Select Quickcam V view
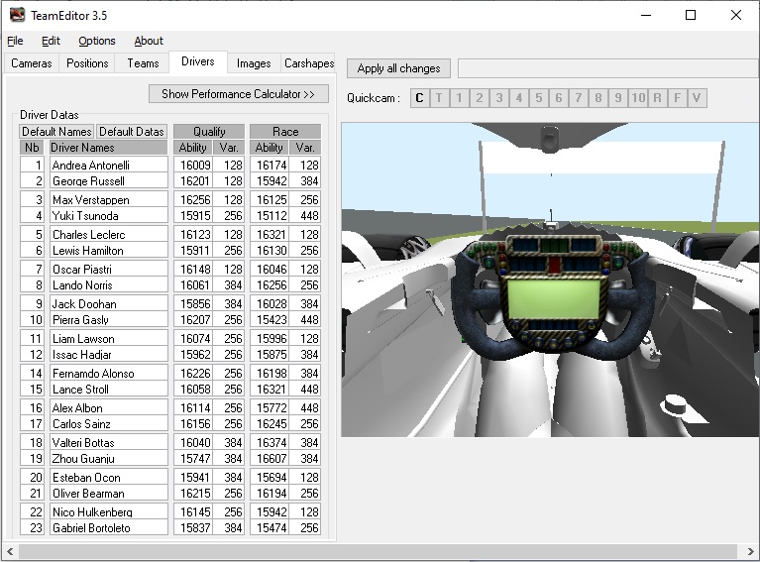This screenshot has height=562, width=760. [x=697, y=98]
